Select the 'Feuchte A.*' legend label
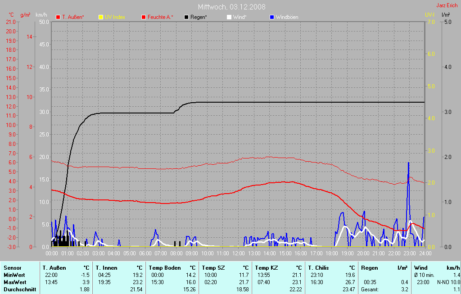This screenshot has width=461, height=294. pos(160,18)
